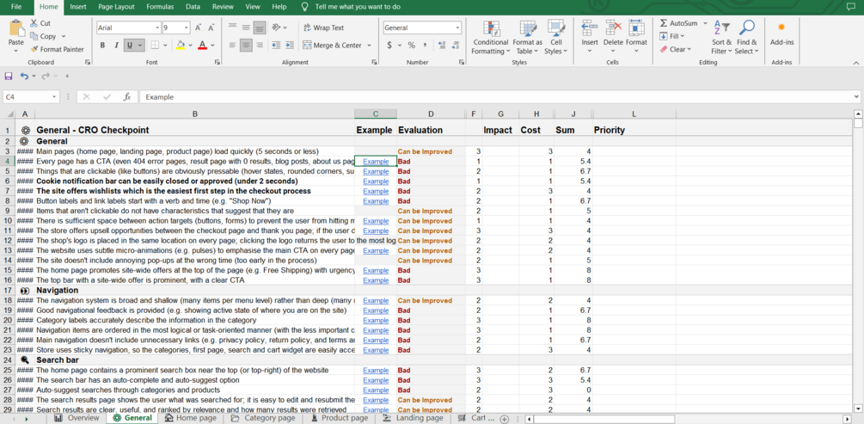864x424 pixels.
Task: Open Example link in row 18
Action: (x=376, y=300)
